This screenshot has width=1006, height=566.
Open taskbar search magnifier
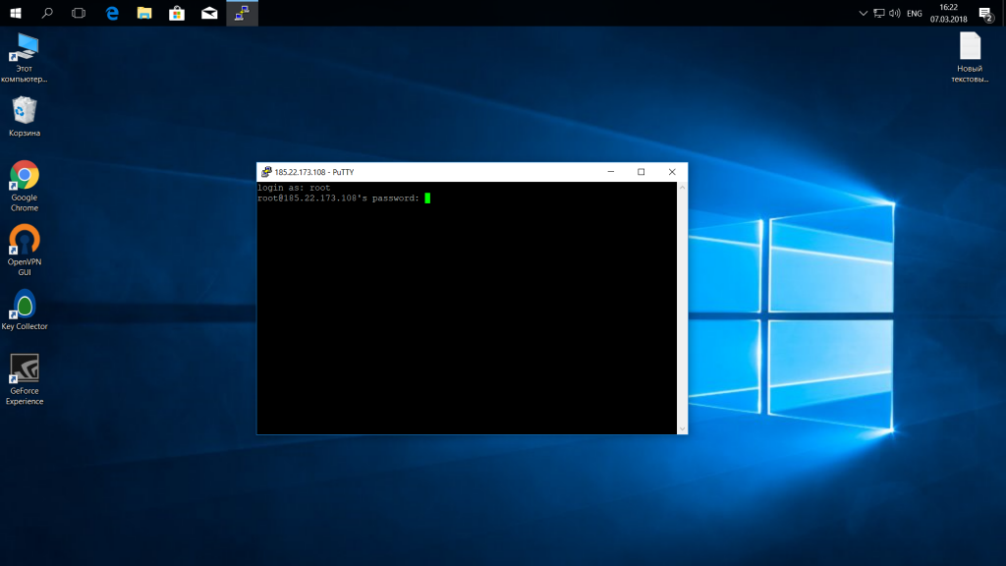coord(47,13)
